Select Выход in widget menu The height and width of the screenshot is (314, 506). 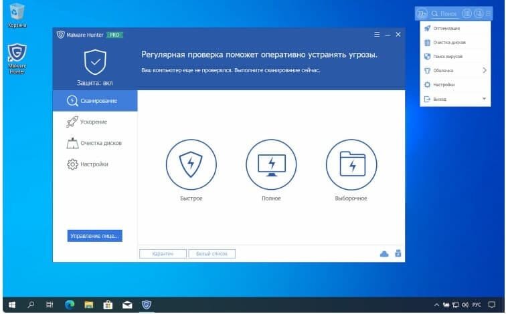click(x=455, y=99)
